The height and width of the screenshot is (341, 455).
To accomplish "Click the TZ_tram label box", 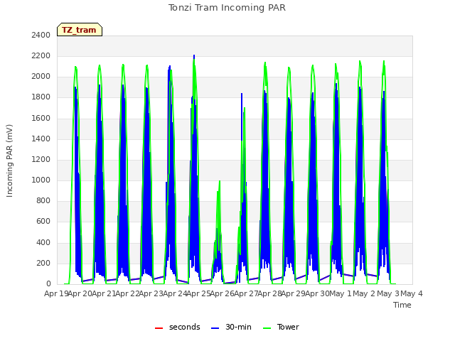I will coord(80,30).
